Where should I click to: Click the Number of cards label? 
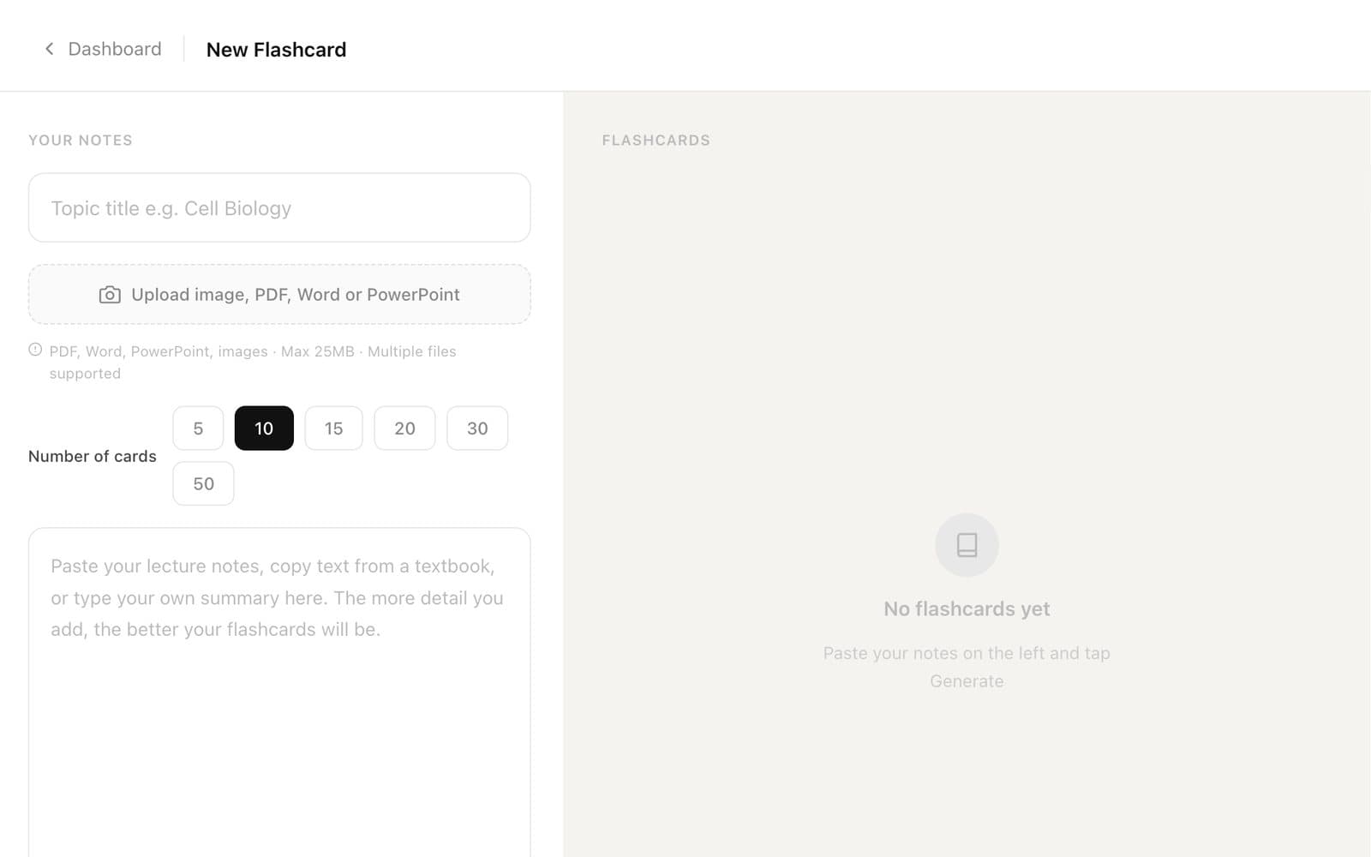tap(93, 456)
